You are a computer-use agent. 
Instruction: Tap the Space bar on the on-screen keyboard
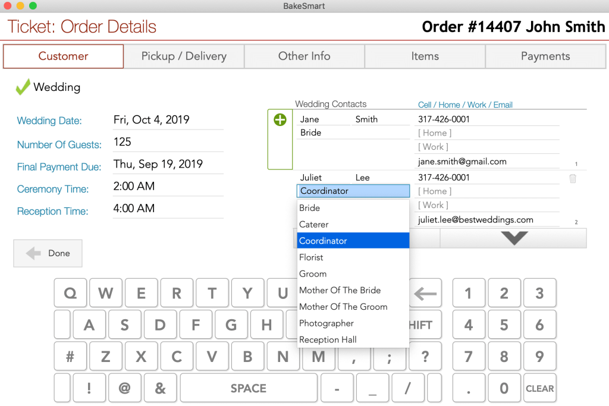248,388
